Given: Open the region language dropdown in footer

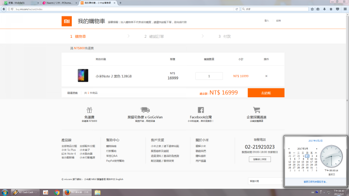Looking at the screenshot, I should point(265,181).
